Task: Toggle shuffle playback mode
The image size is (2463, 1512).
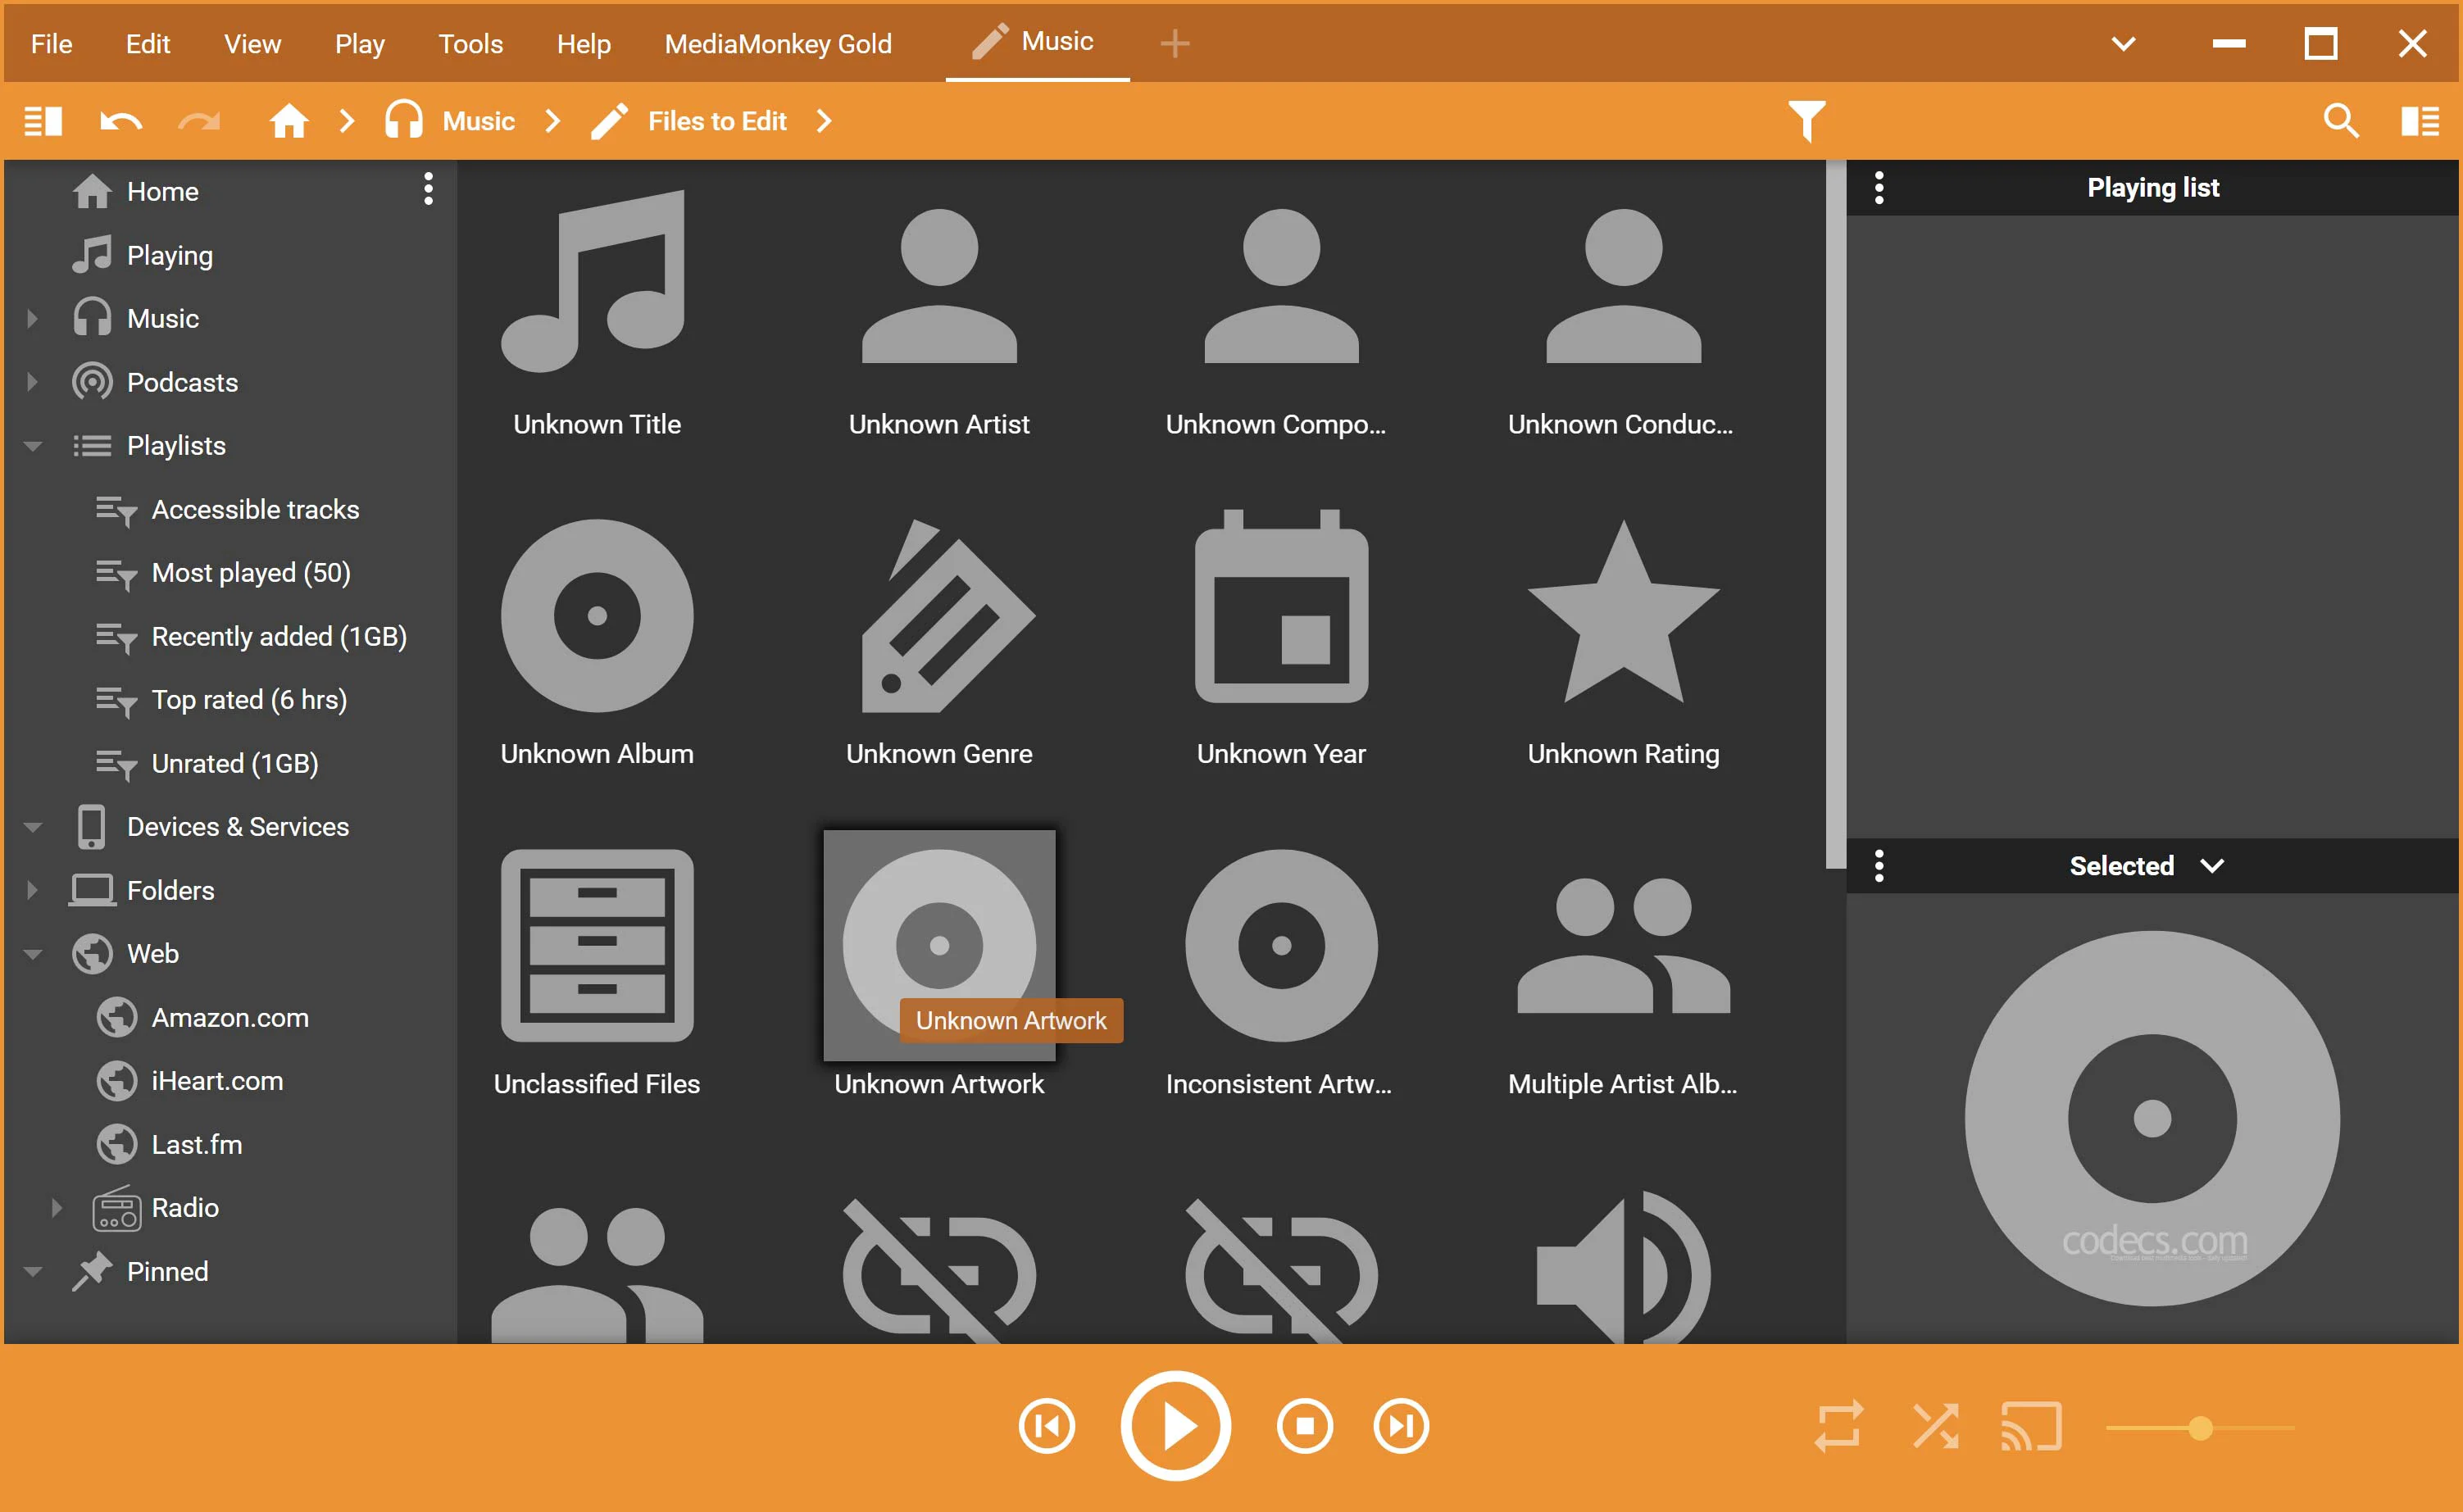Action: tap(1935, 1425)
